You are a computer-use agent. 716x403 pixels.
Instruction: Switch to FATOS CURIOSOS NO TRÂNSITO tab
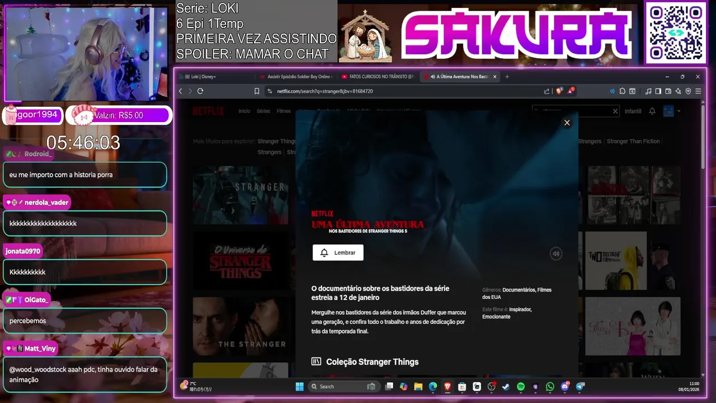click(378, 77)
